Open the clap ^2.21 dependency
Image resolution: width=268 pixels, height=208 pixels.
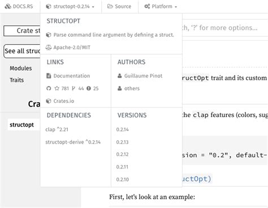tap(57, 129)
